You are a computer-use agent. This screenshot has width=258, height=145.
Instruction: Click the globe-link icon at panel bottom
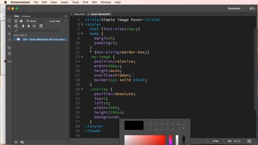(22, 142)
